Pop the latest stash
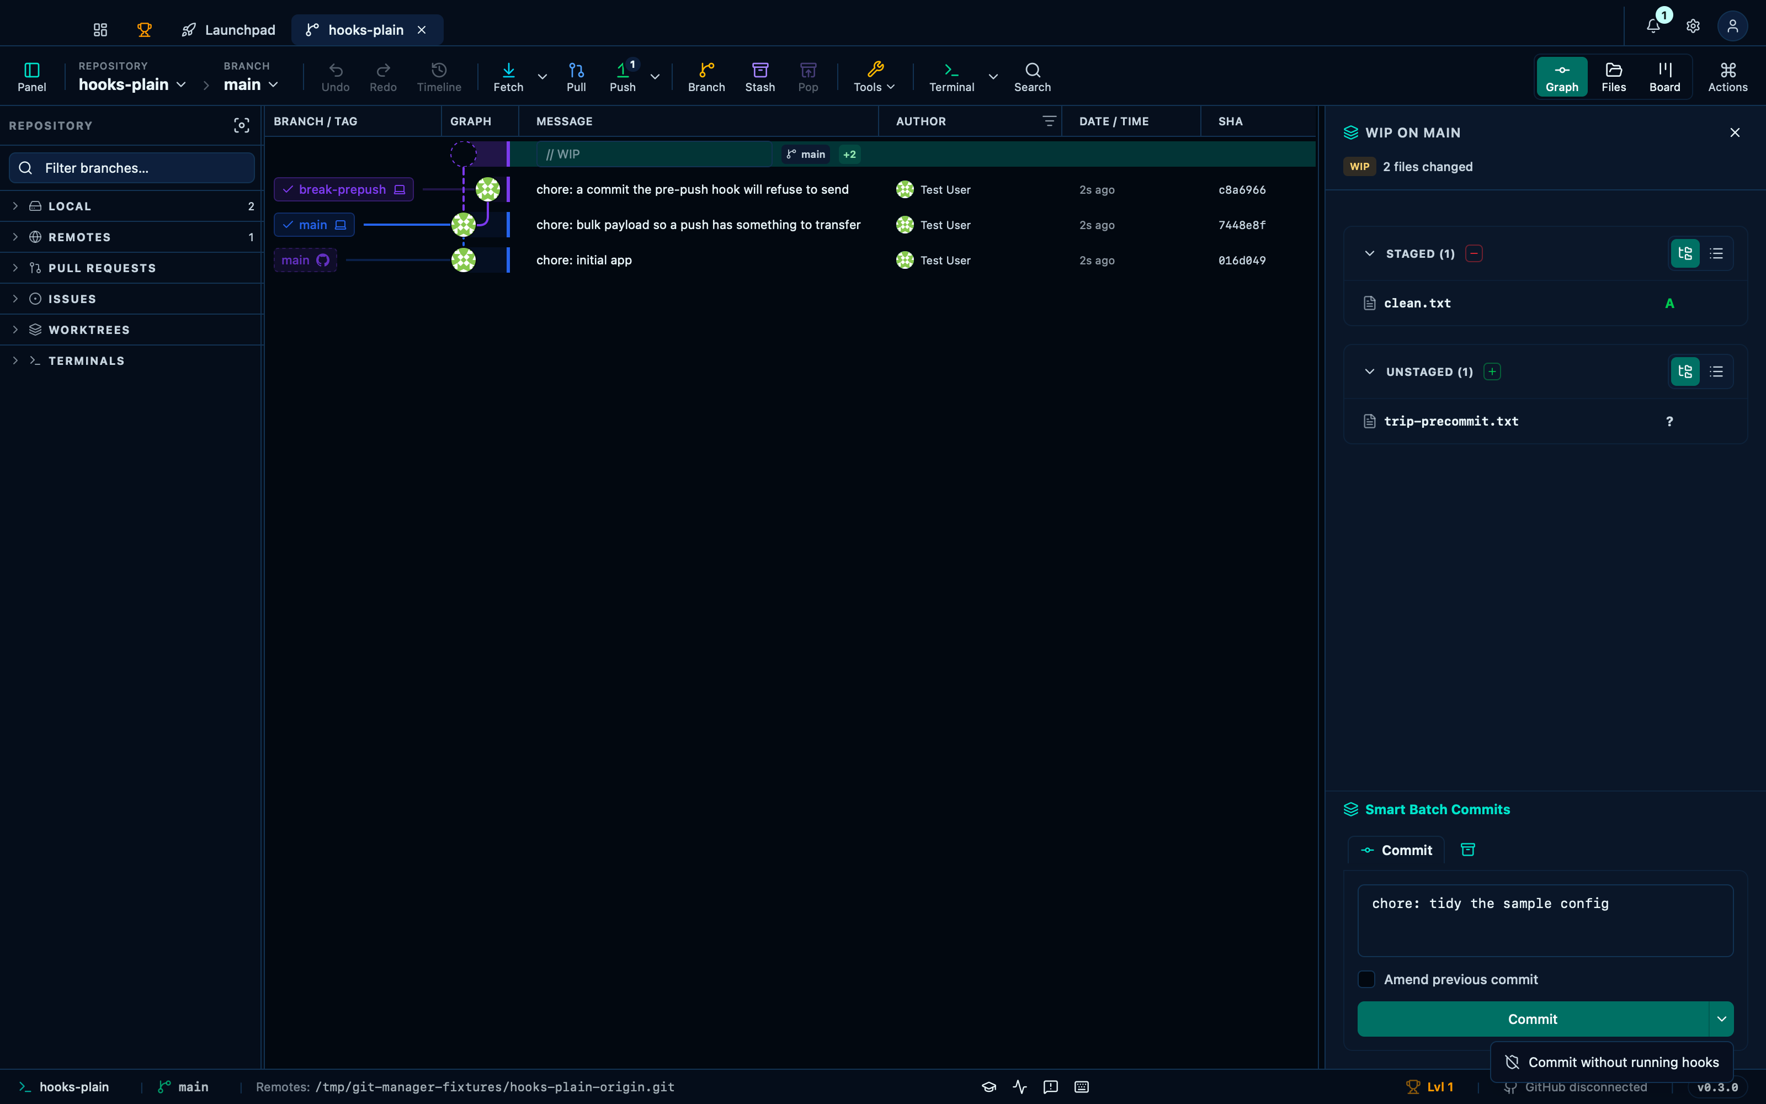The width and height of the screenshot is (1766, 1104). (x=808, y=77)
